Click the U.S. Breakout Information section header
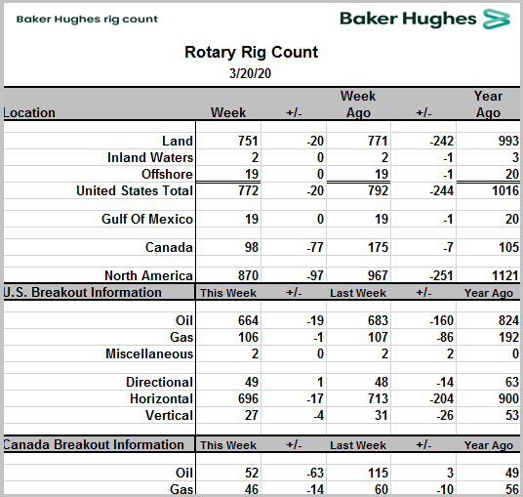This screenshot has width=523, height=497. 82,292
